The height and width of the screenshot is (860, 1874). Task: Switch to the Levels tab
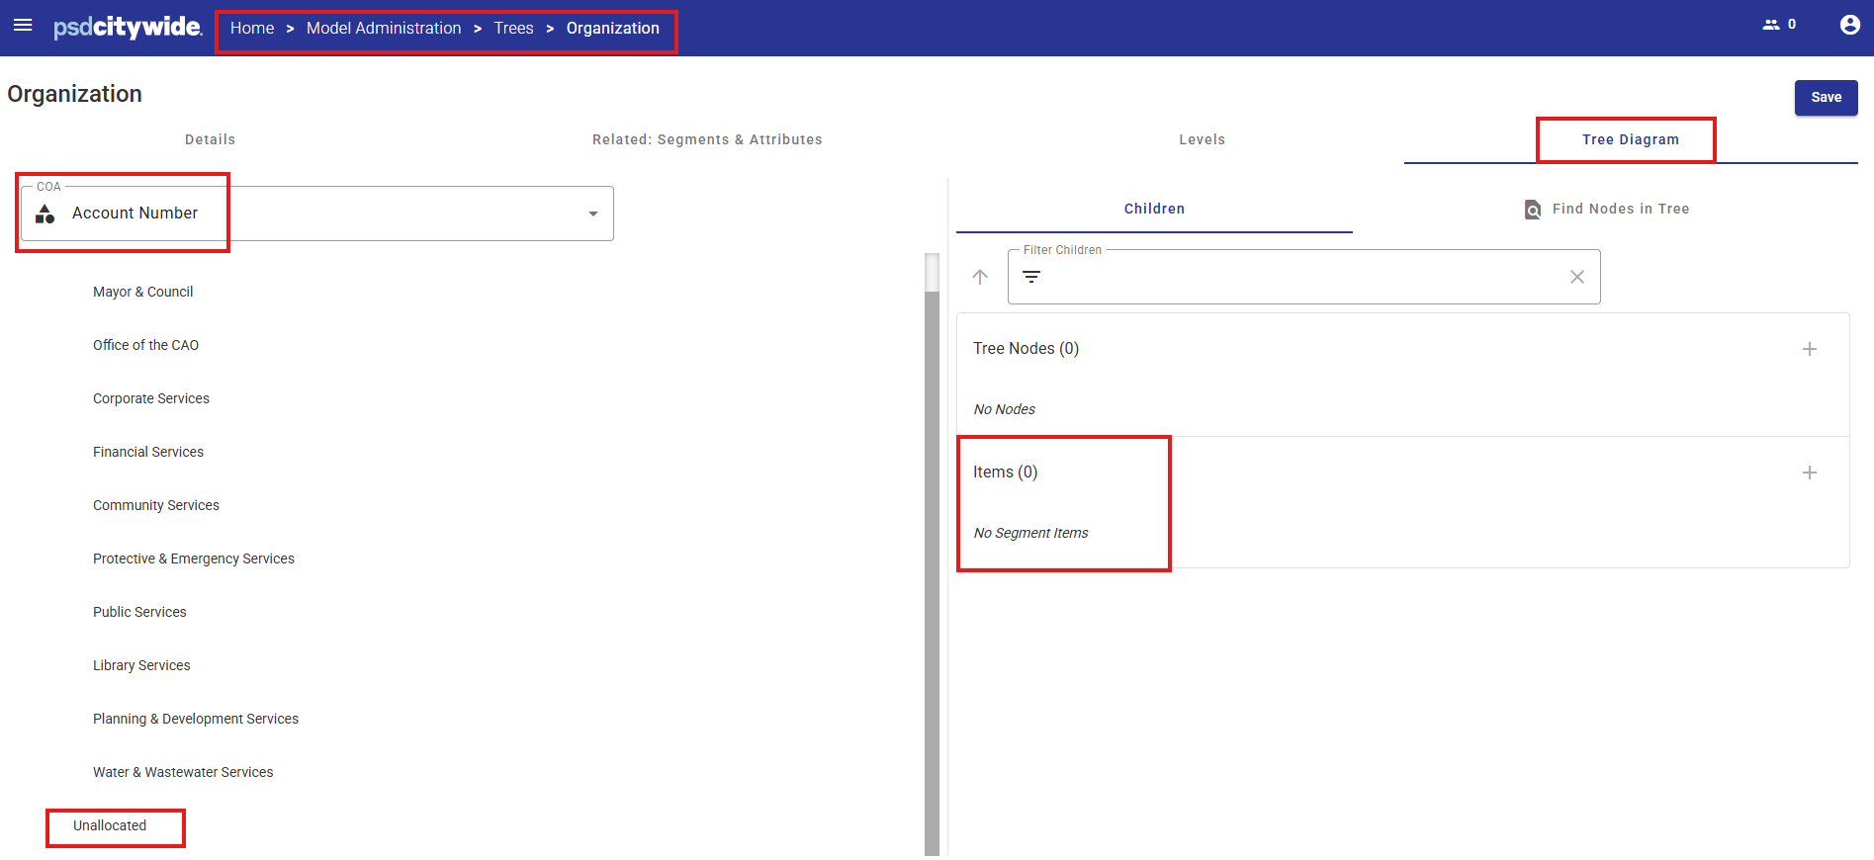(1202, 139)
